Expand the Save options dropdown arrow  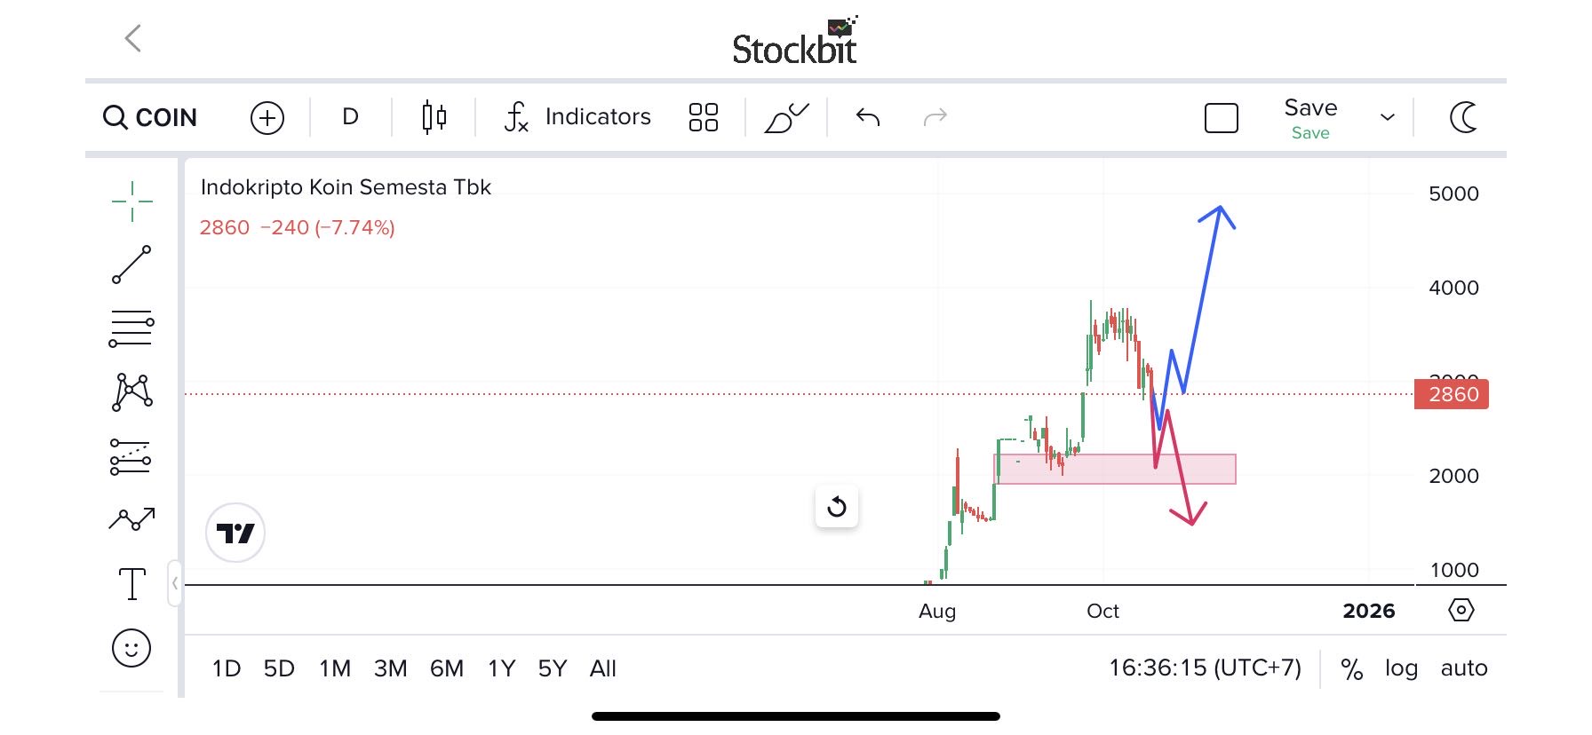tap(1388, 117)
